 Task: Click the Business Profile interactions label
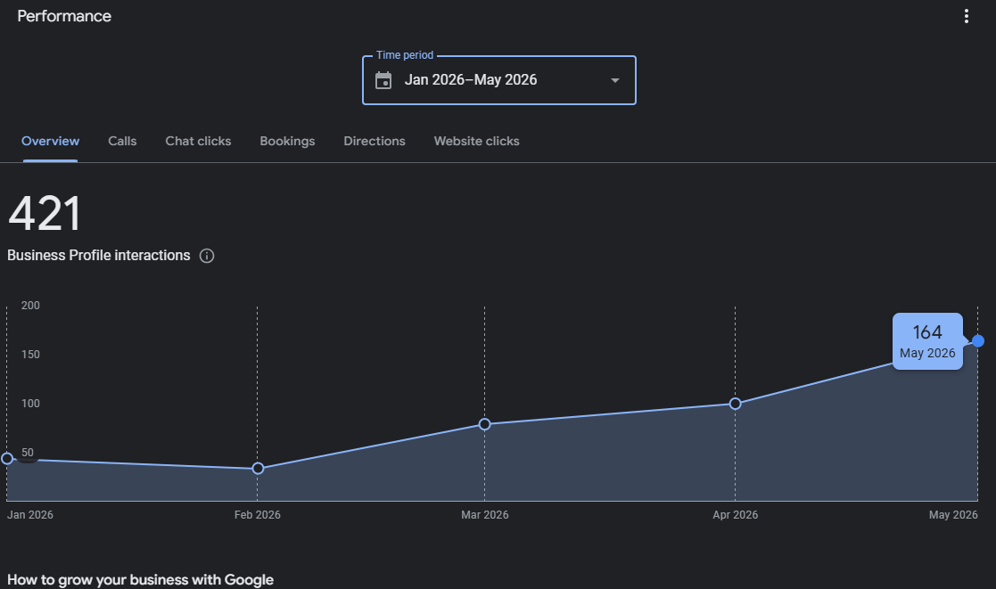tap(98, 255)
